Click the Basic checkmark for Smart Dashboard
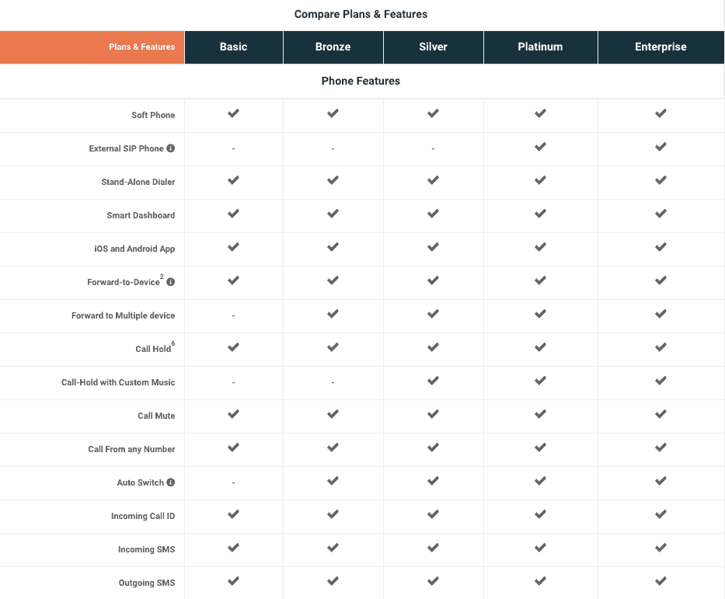The height and width of the screenshot is (599, 725). (233, 214)
